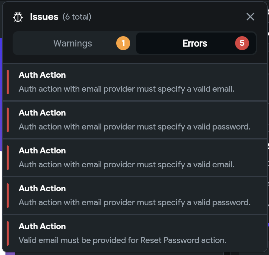Open the first valid password Auth Action error

(x=135, y=120)
